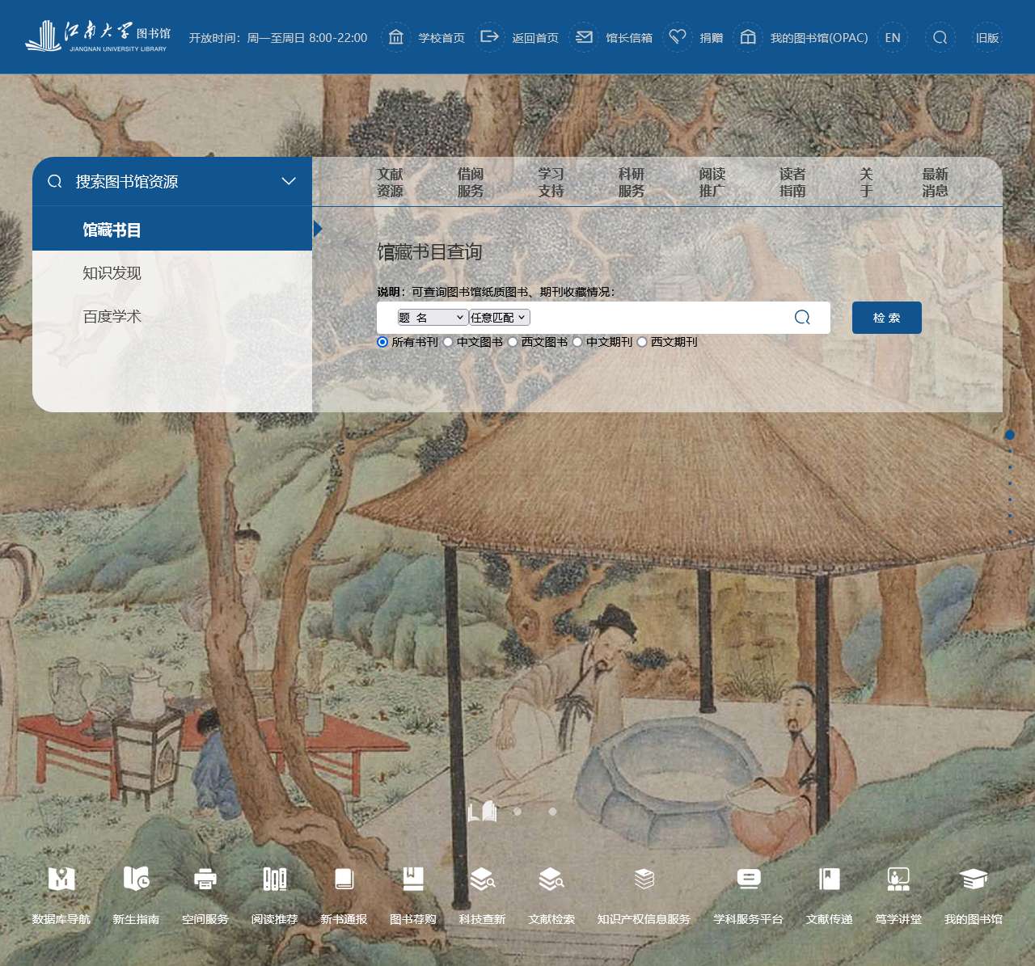
Task: Click the 返回首页 link text
Action: pos(535,38)
